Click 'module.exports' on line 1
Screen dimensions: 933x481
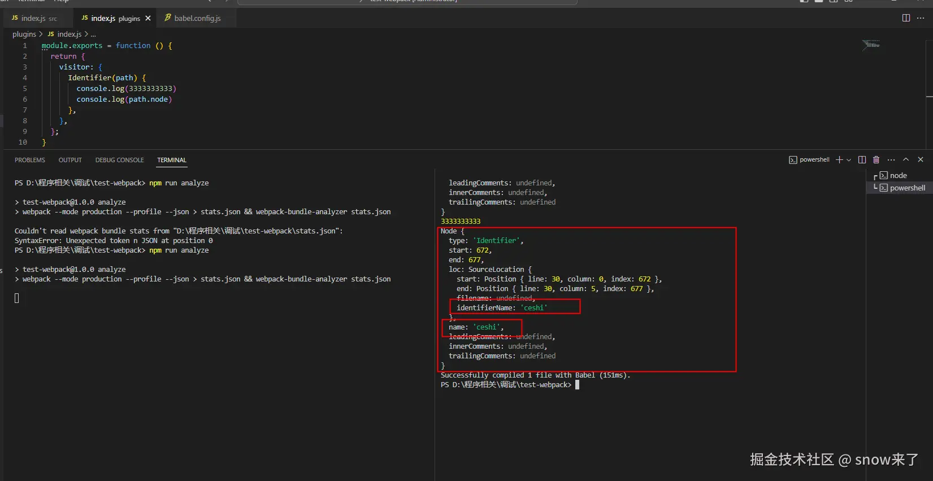[72, 45]
